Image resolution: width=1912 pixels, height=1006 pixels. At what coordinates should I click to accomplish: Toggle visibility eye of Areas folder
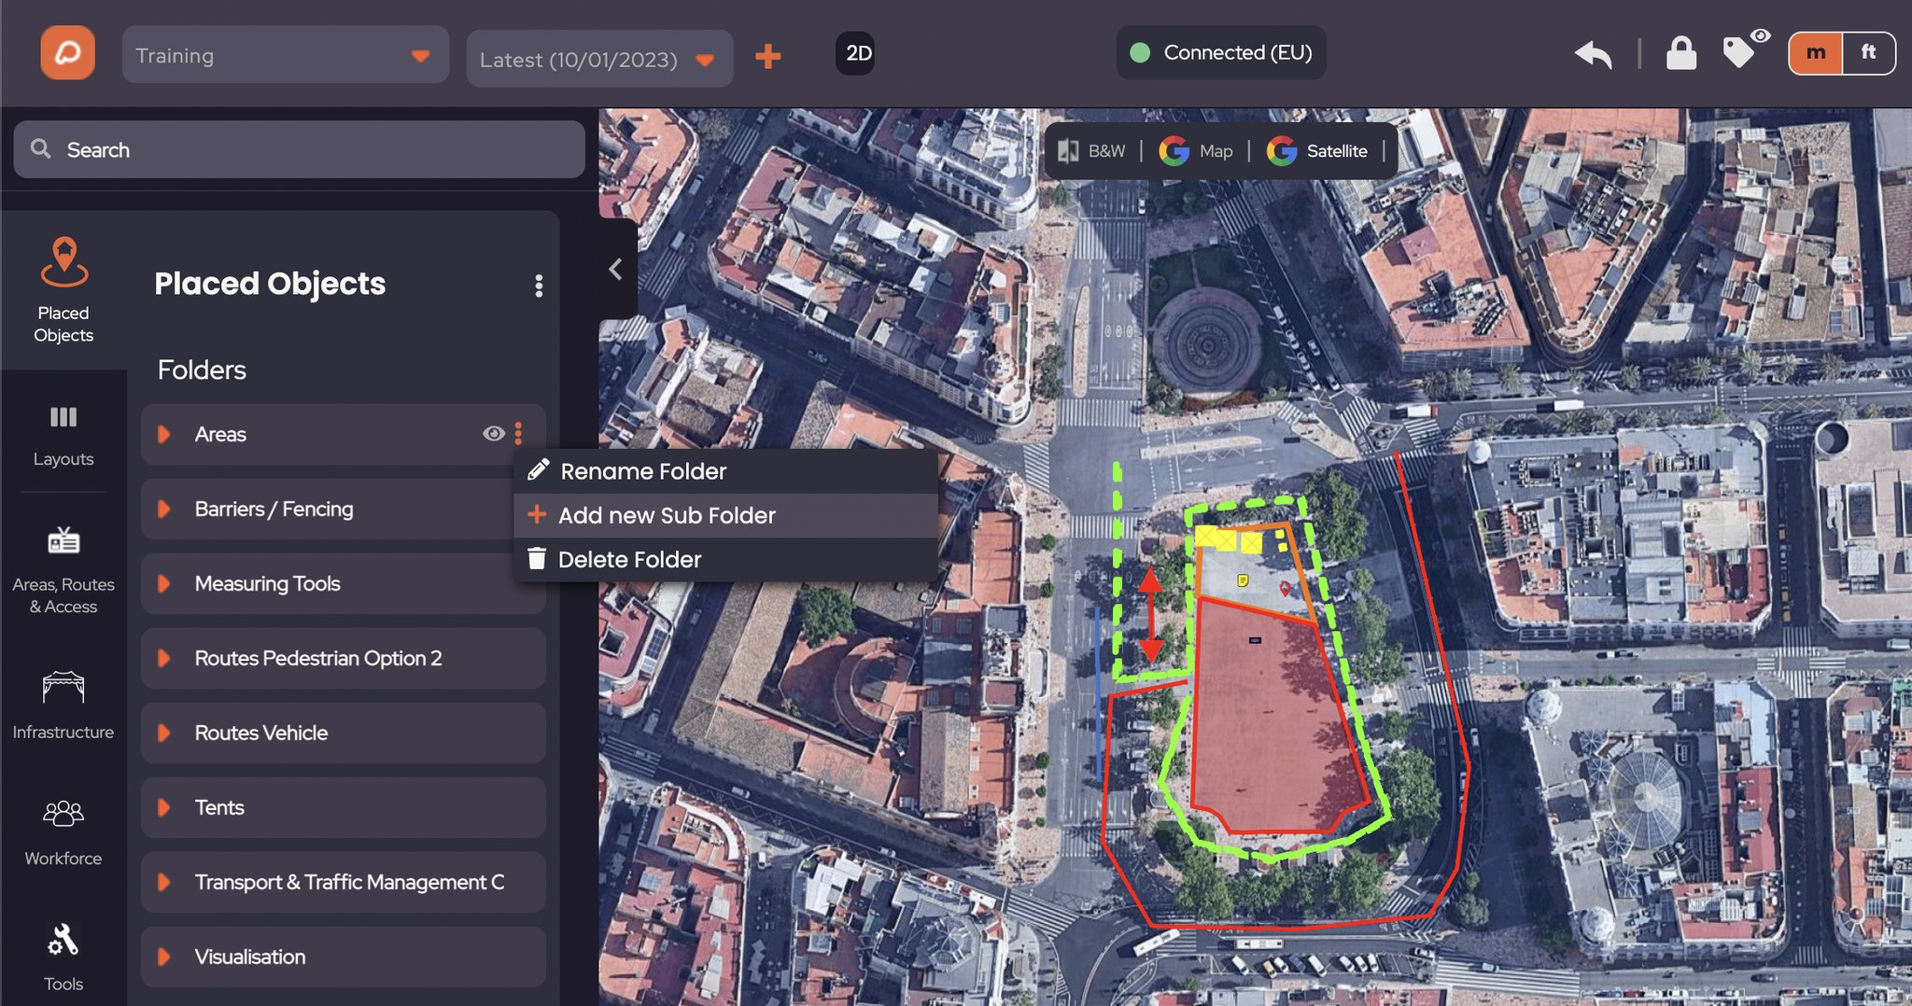493,433
